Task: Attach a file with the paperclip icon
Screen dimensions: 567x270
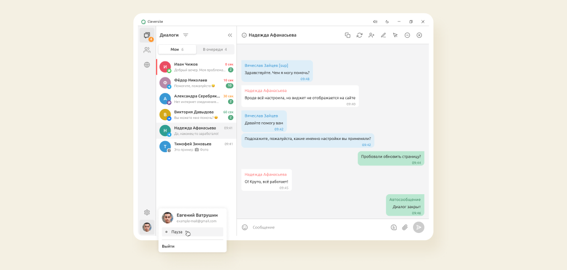Action: tap(405, 227)
